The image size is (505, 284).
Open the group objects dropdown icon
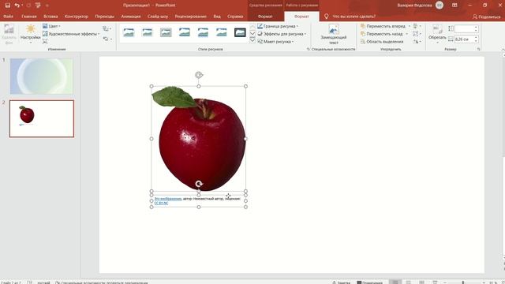click(x=417, y=34)
